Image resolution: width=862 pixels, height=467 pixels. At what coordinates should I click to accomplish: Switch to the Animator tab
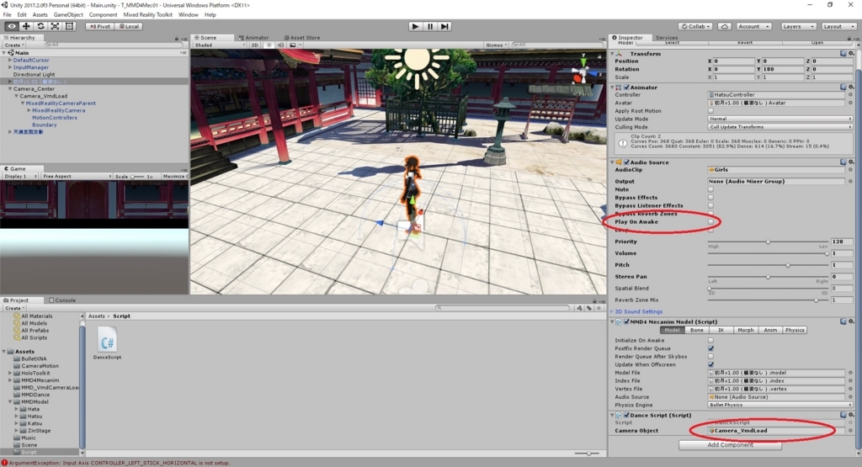coord(253,38)
